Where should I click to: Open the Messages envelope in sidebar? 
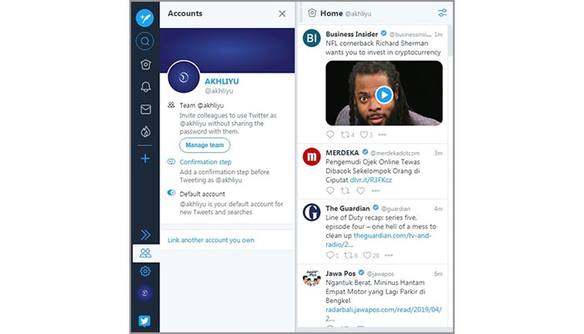click(146, 109)
